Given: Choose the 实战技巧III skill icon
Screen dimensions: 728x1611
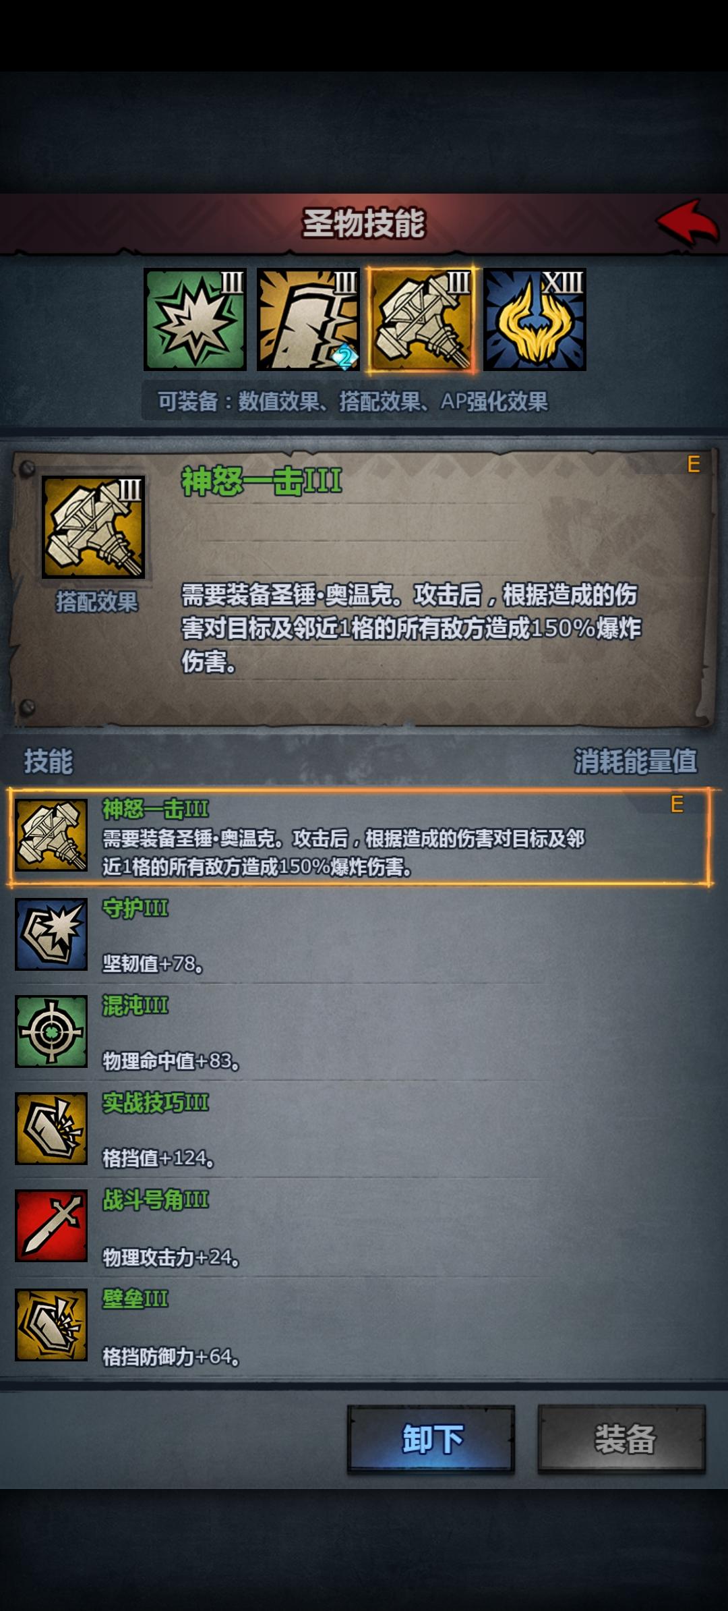Looking at the screenshot, I should coord(51,1129).
